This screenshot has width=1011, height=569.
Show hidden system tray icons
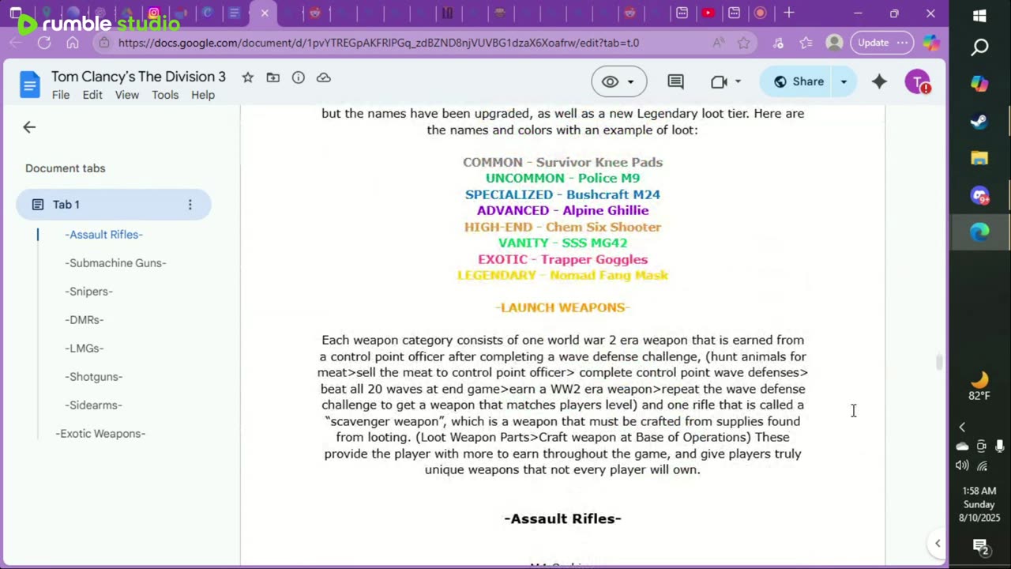(962, 428)
